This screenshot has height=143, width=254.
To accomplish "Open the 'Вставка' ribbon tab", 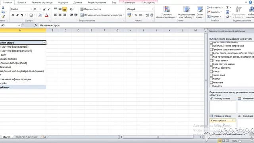I will pyautogui.click(x=21, y=2).
